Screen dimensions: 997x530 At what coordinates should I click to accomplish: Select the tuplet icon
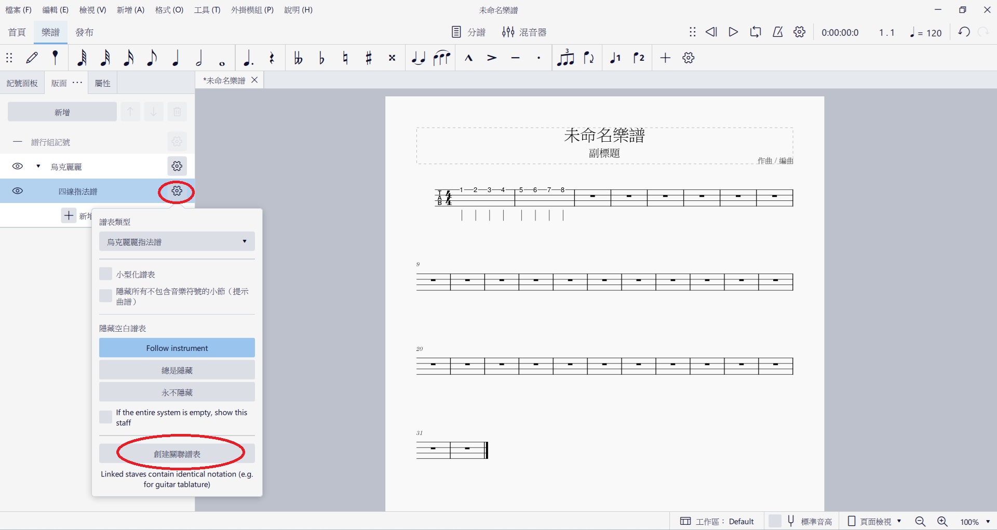pos(565,58)
